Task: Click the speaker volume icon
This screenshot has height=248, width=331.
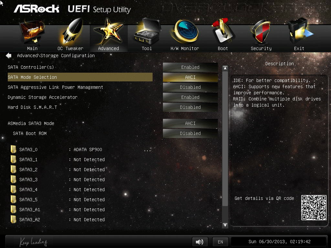Action: point(200,242)
